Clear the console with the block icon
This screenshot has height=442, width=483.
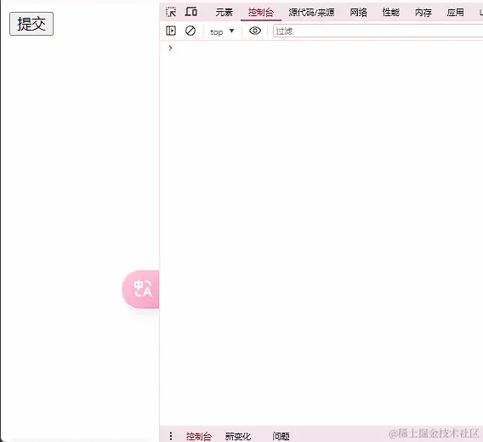[x=190, y=31]
